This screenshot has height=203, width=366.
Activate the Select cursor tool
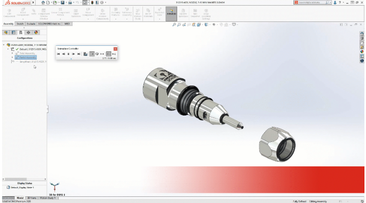tap(85, 3)
